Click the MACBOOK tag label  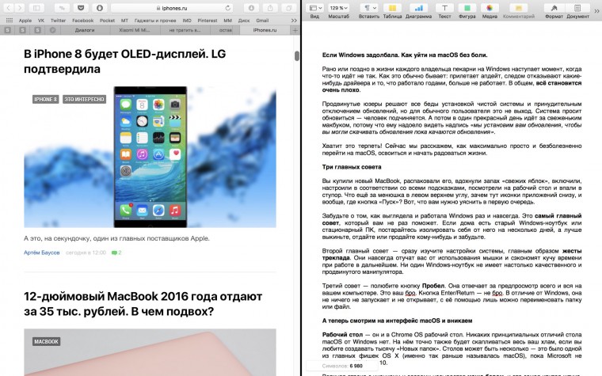click(x=46, y=341)
